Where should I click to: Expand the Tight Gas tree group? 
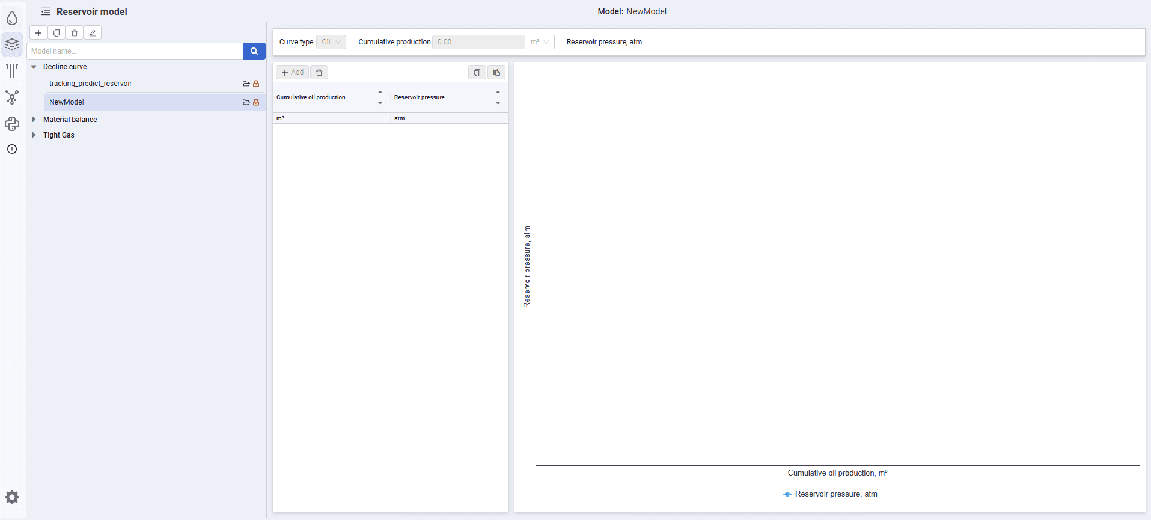[x=34, y=135]
